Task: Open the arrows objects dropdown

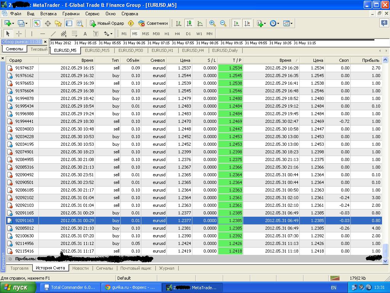Action: coord(108,34)
